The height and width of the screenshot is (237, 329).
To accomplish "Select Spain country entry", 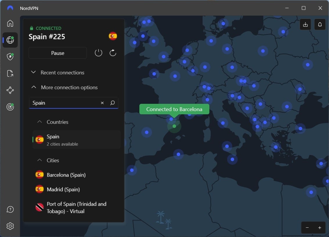I will tap(76, 140).
